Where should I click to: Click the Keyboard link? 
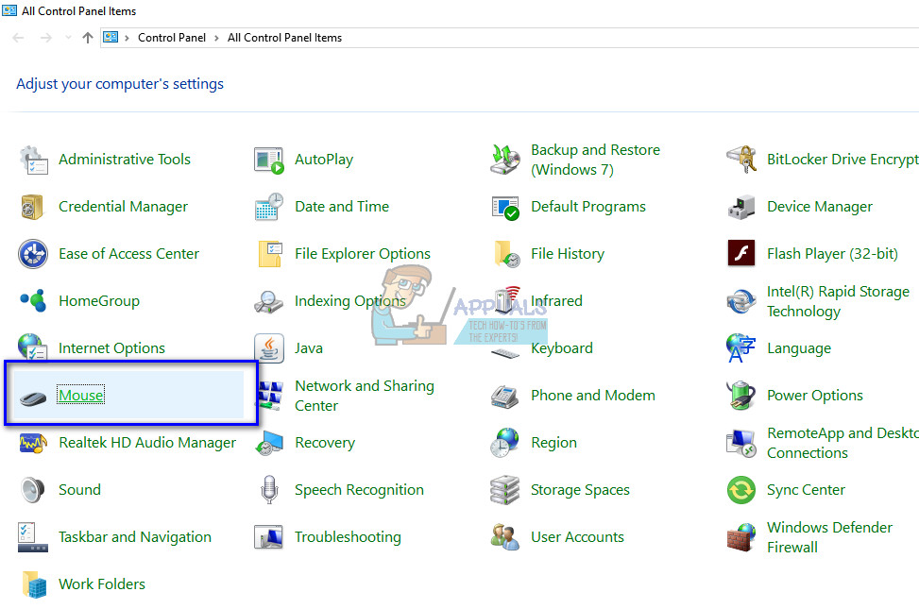(x=561, y=348)
